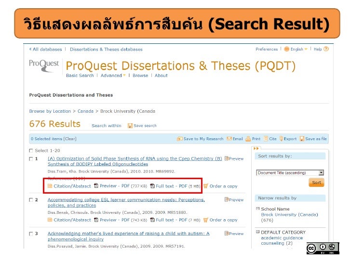Click Search within link

point(107,126)
